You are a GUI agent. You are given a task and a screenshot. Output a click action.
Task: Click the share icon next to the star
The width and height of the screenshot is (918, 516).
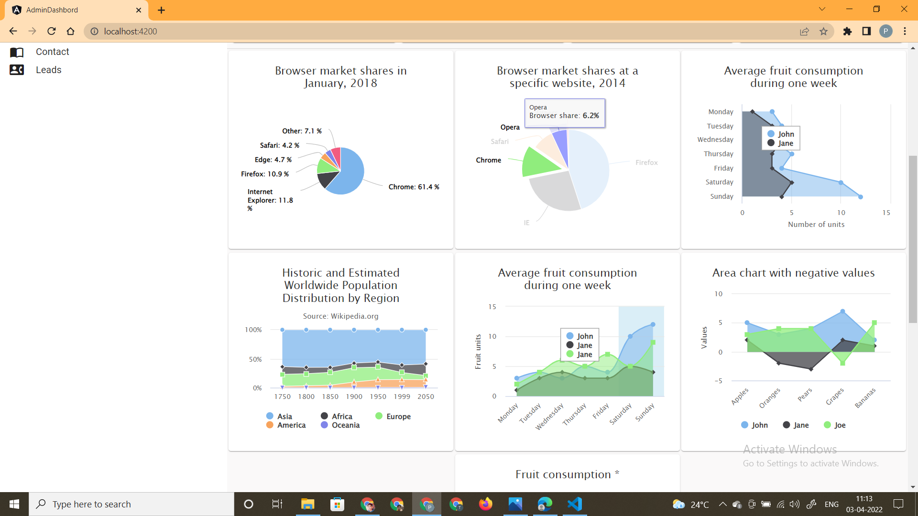coord(805,31)
